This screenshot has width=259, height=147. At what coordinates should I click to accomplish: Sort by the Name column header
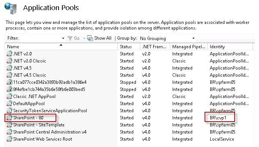61,47
